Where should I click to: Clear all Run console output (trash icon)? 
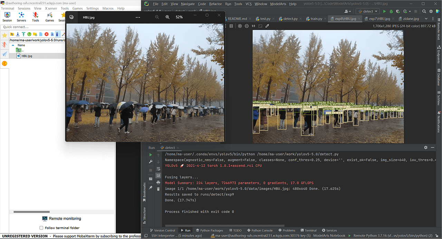[158, 189]
